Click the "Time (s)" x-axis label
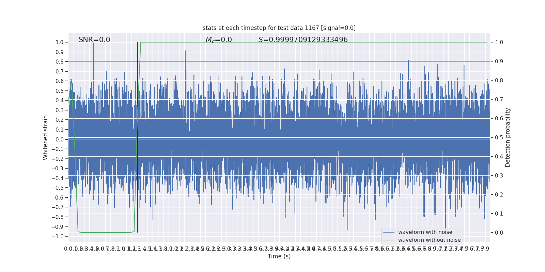545x272 pixels. click(x=279, y=256)
